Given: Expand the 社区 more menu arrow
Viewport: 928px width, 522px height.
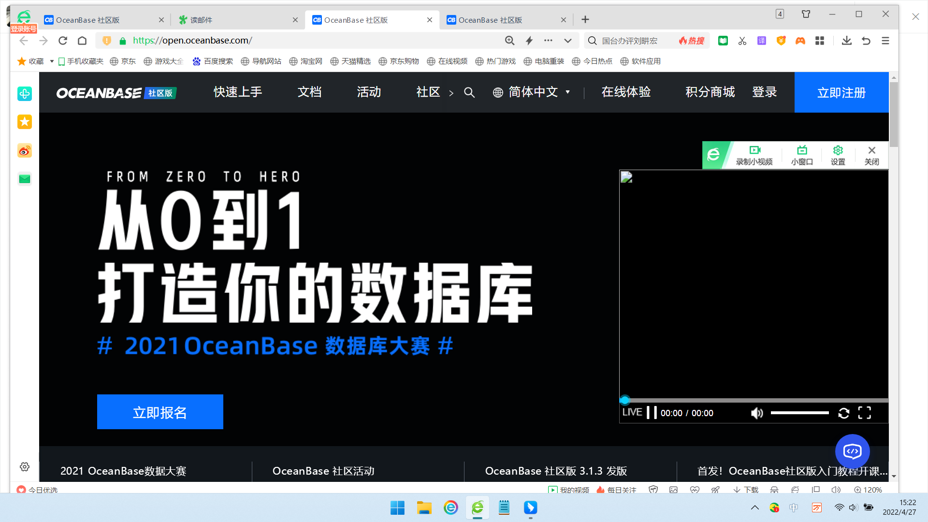Looking at the screenshot, I should [451, 93].
